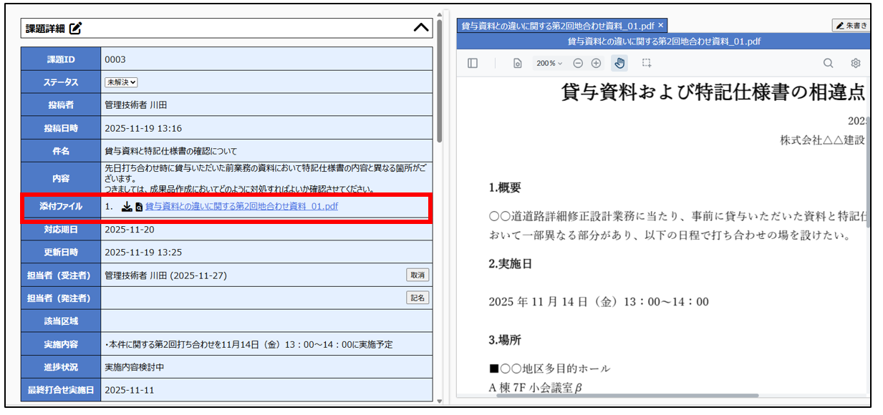Click the file preview icon beside attachment link
The width and height of the screenshot is (883, 415).
[139, 207]
